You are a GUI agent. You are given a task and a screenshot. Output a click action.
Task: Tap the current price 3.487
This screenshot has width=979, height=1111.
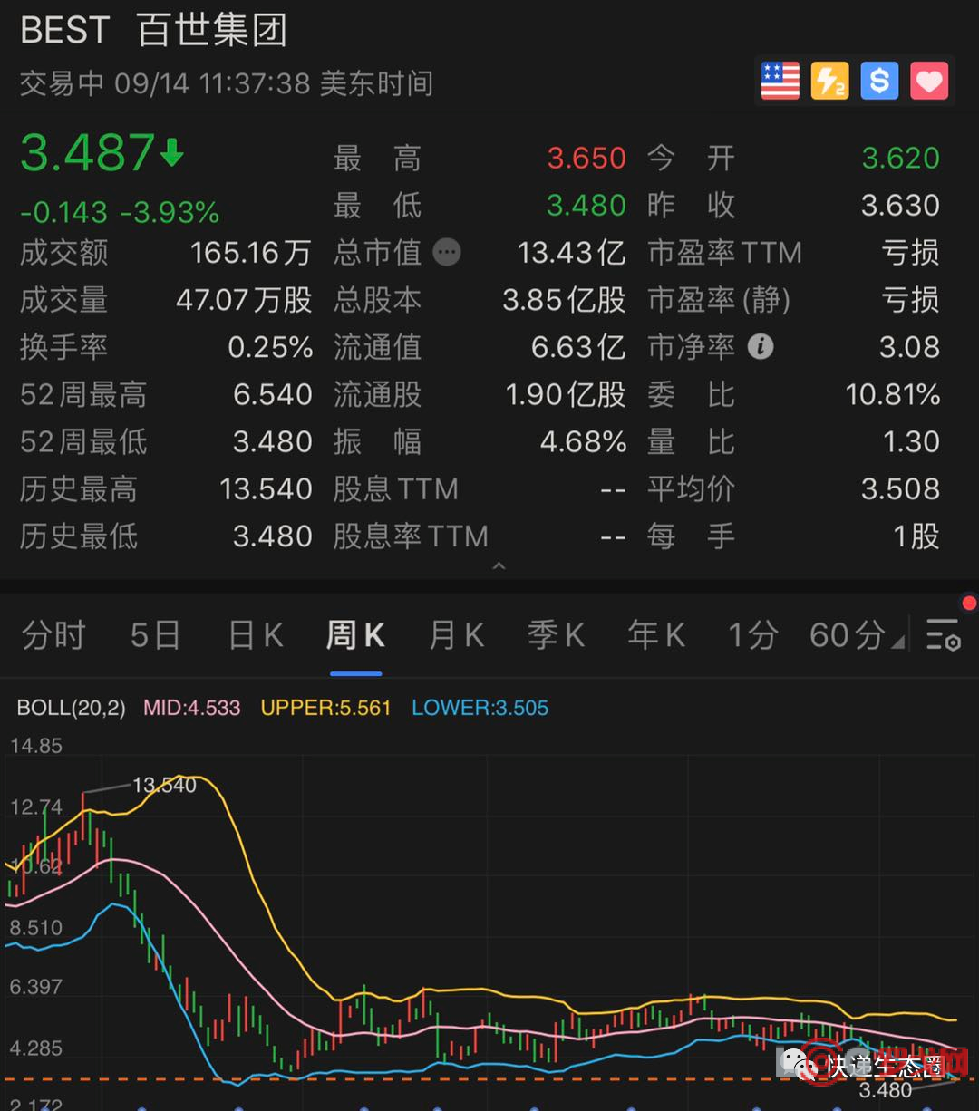(88, 152)
